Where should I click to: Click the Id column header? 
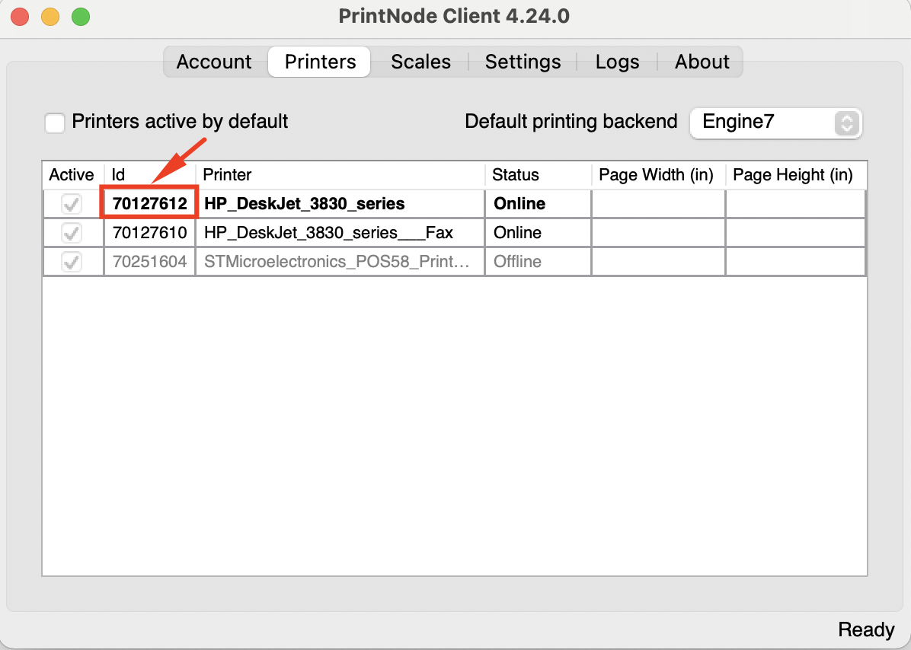pos(149,175)
